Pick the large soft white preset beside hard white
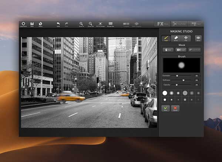Screen dimensions: 222x162 click(171, 93)
